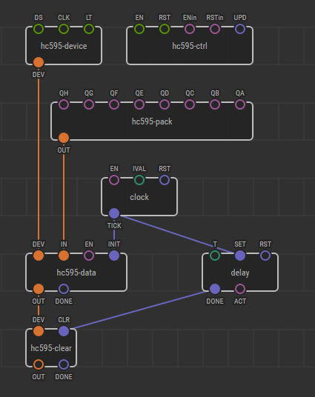Click the EN boolean pin on hc595-data
Image resolution: width=315 pixels, height=397 pixels.
[89, 256]
